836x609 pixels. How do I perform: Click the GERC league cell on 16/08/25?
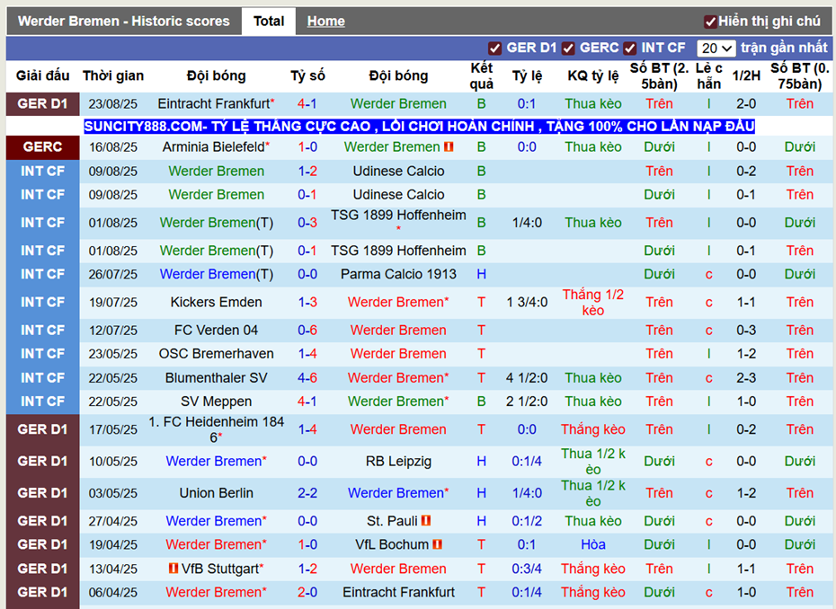(x=42, y=147)
